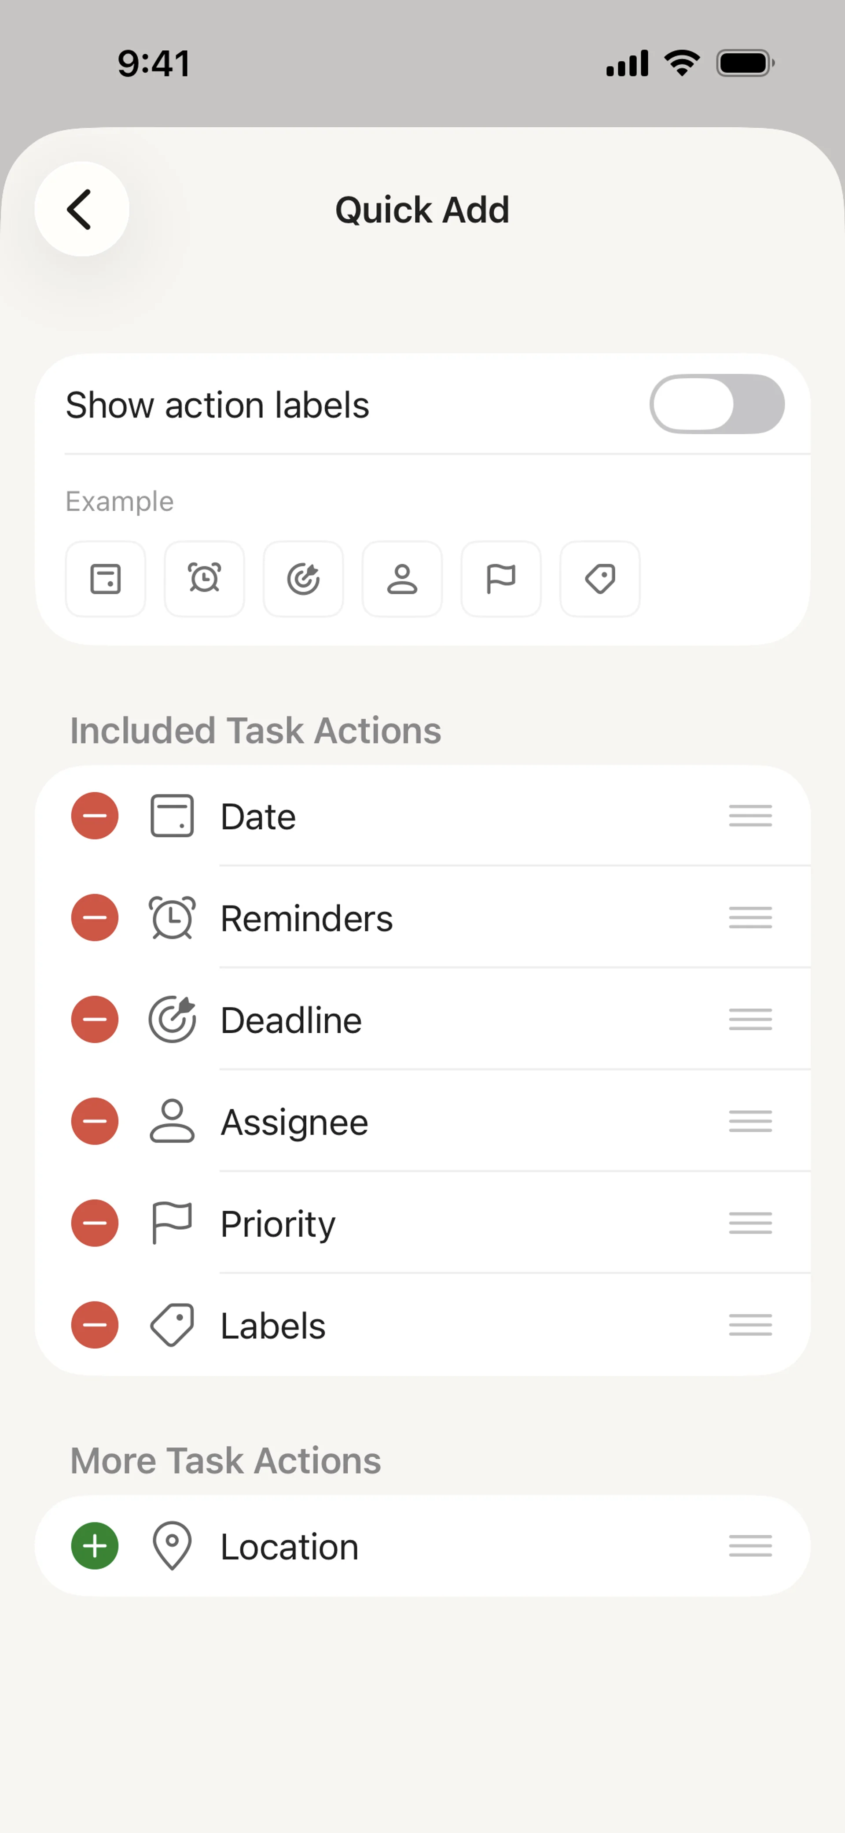Tap the label tag example icon
This screenshot has height=1833, width=845.
(x=599, y=579)
